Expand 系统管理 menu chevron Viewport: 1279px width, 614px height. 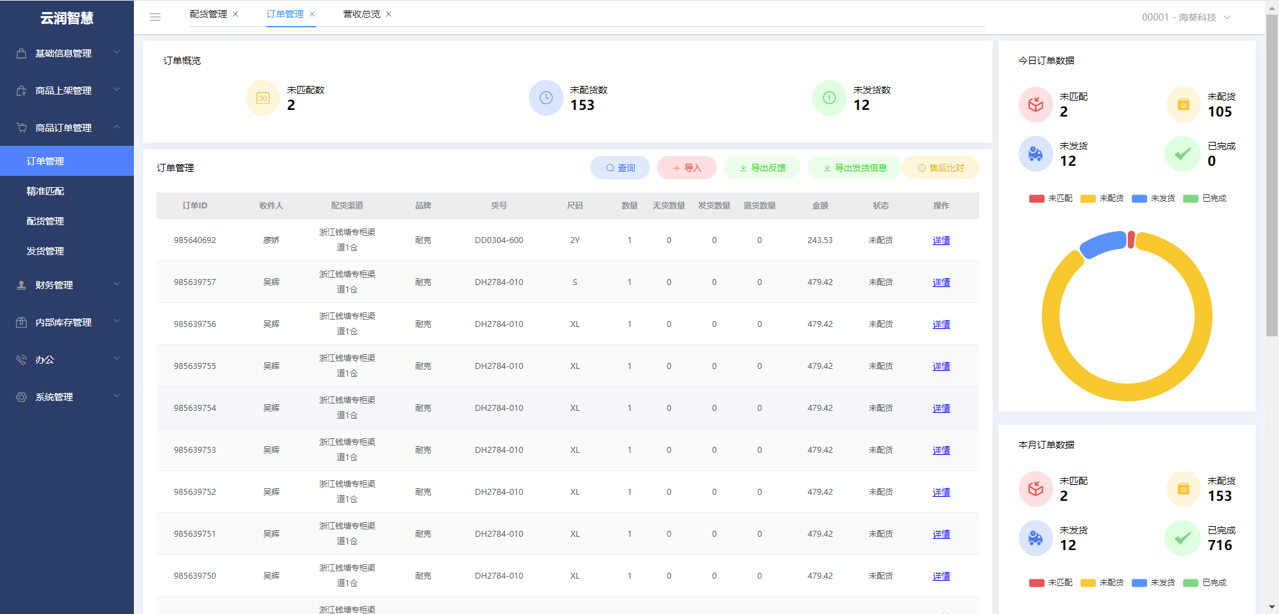pyautogui.click(x=117, y=396)
